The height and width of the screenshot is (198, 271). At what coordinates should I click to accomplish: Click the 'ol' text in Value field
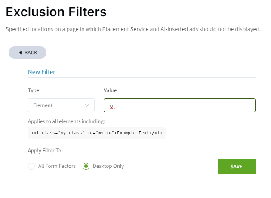(x=112, y=105)
